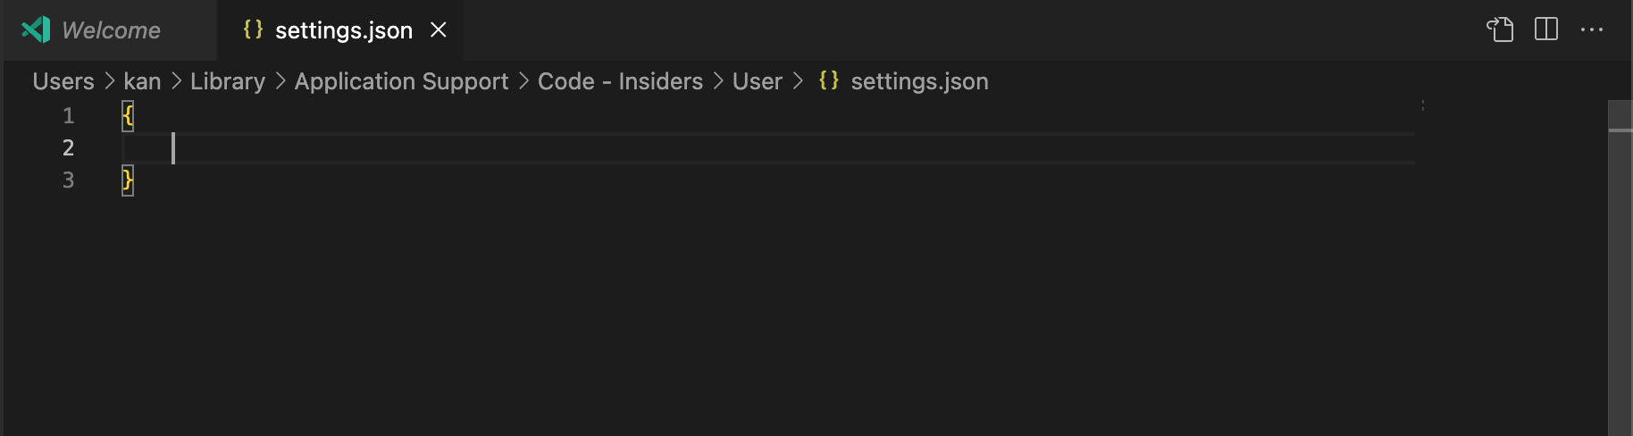
Task: Close the settings.json tab
Action: [x=439, y=29]
